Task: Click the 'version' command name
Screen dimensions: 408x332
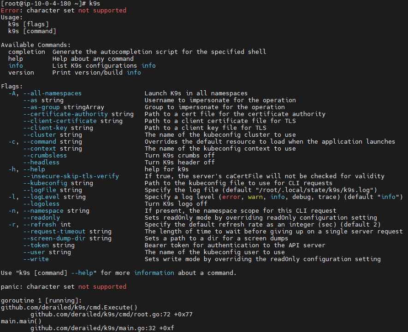Action: click(x=21, y=73)
